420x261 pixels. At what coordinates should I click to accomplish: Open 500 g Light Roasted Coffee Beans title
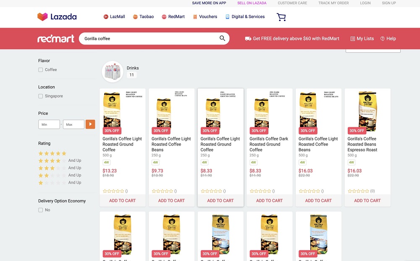[318, 144]
